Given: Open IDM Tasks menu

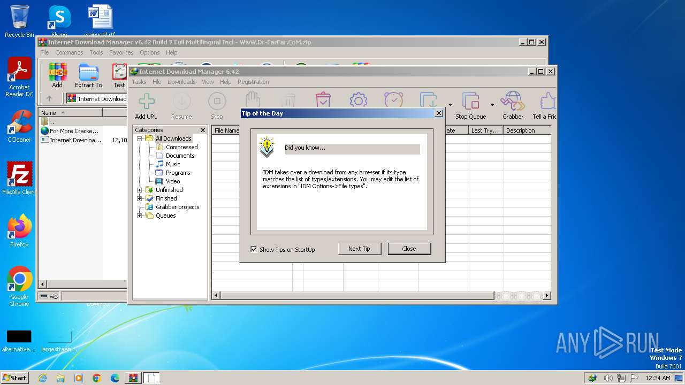Looking at the screenshot, I should (x=139, y=82).
